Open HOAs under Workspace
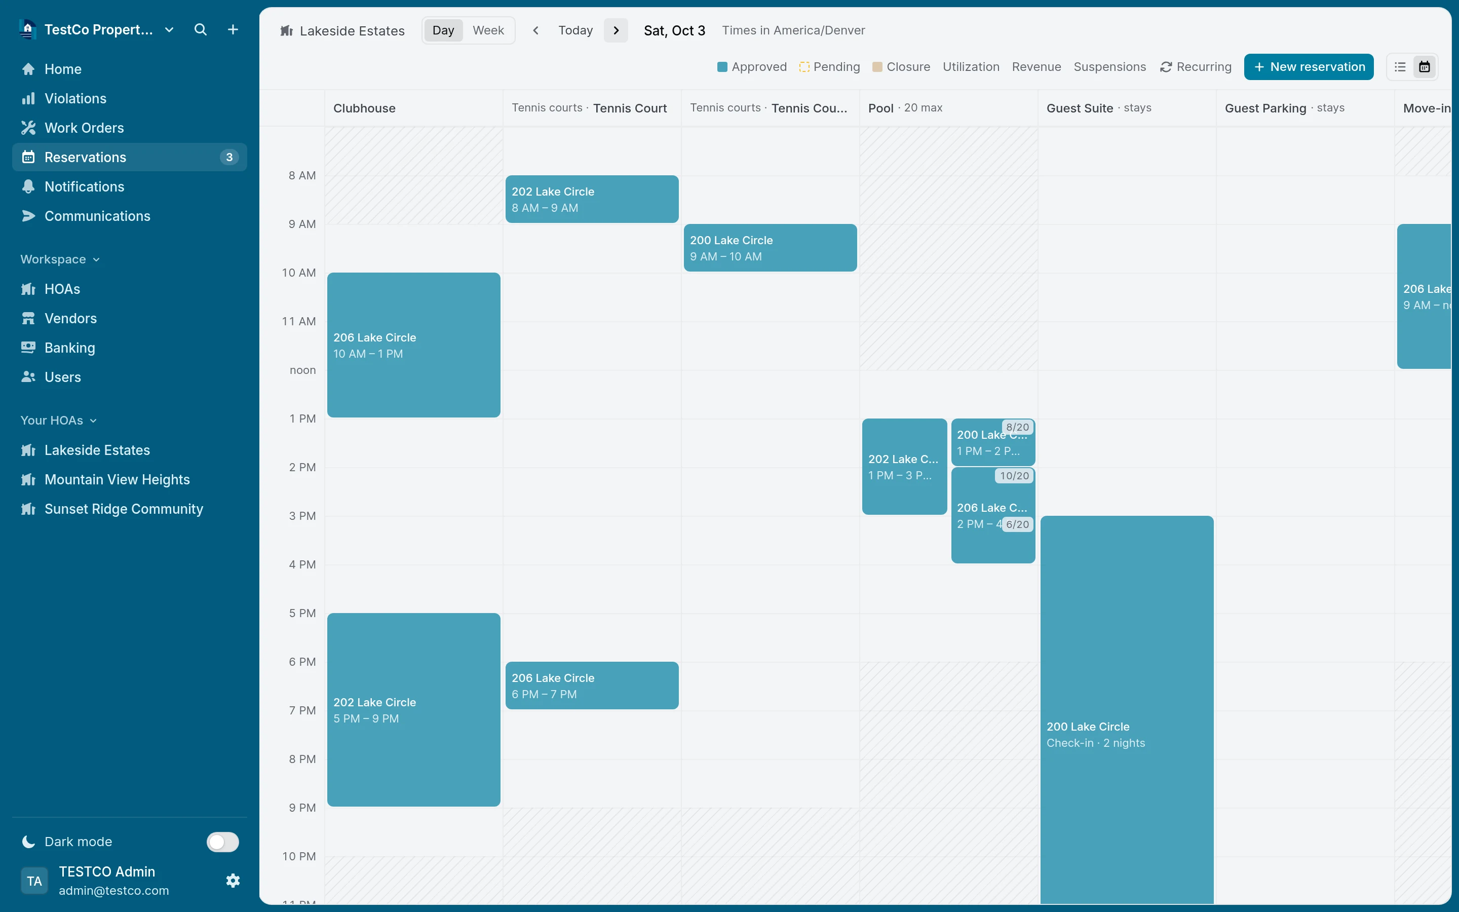Image resolution: width=1459 pixels, height=912 pixels. pos(130,289)
